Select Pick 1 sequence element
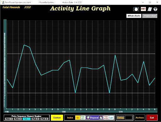The height and width of the screenshot is (122, 161). [9, 119]
